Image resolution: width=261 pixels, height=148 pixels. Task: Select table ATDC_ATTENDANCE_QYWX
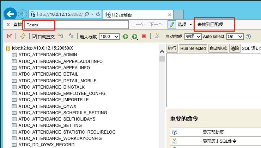point(48,106)
